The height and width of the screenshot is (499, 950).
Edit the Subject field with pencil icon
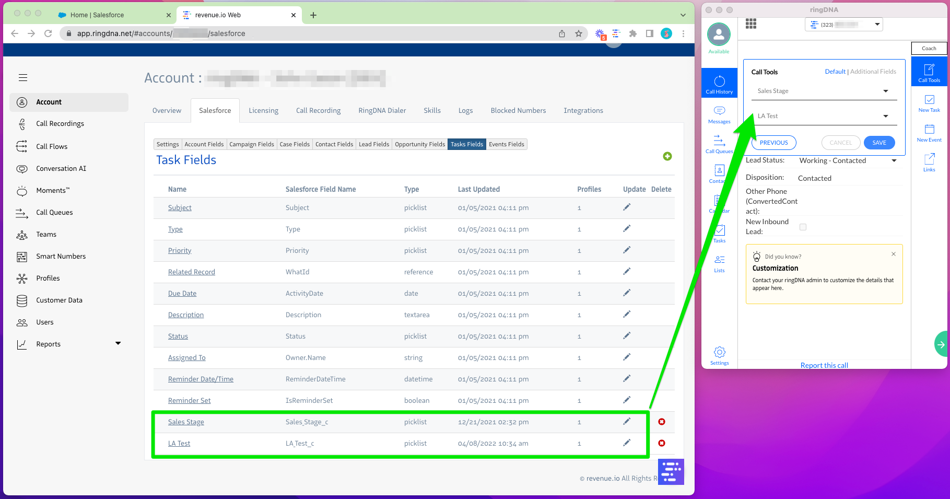coord(627,207)
